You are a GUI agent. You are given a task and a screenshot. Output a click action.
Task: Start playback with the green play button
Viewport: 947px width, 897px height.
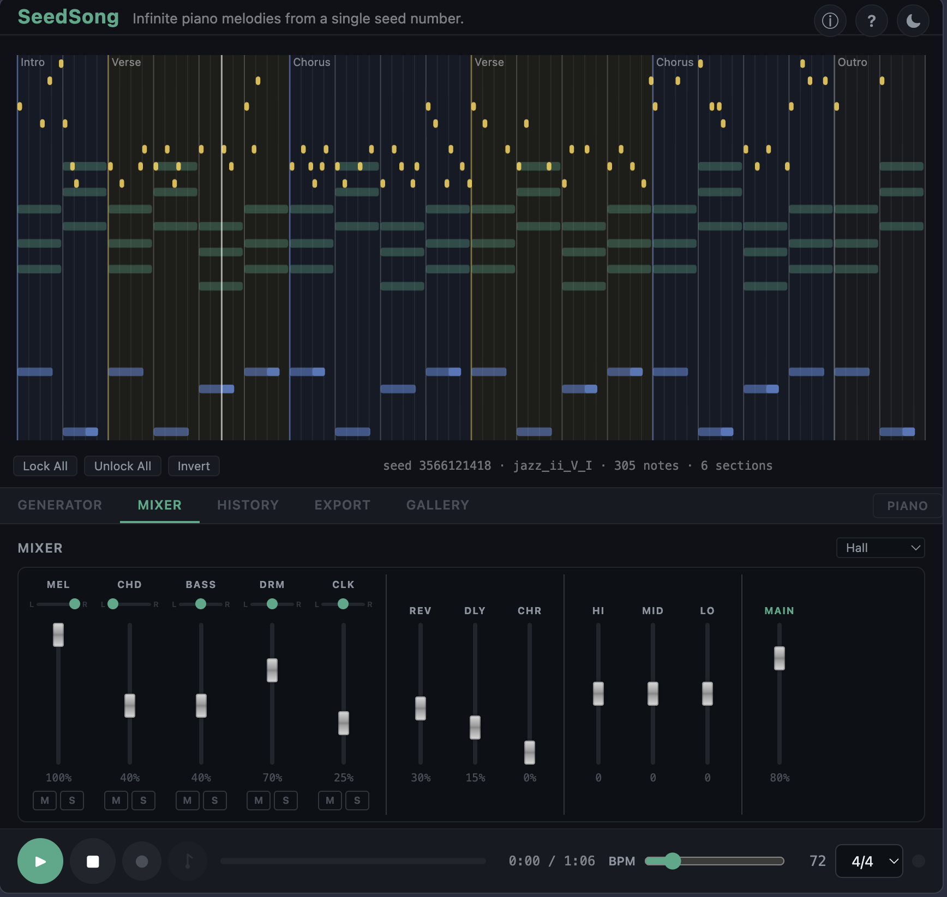40,861
